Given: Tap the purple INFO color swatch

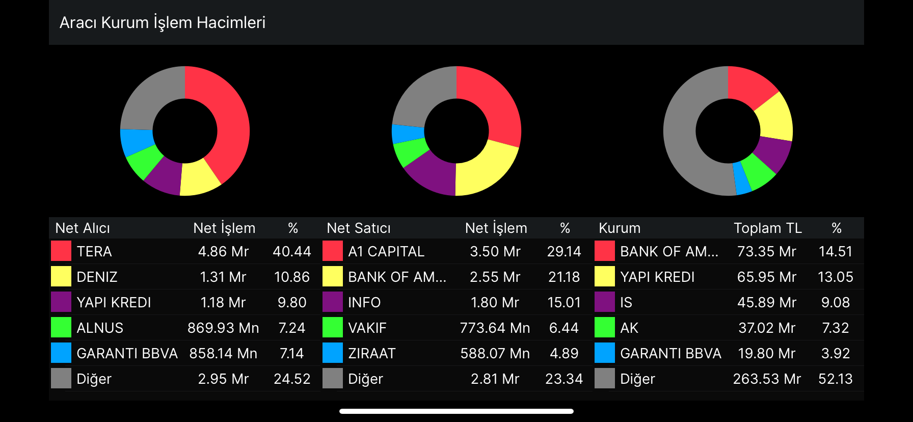Looking at the screenshot, I should point(333,302).
